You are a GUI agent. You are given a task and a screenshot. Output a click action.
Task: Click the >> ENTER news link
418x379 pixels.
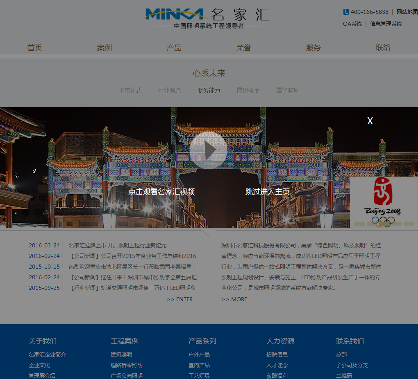point(179,299)
